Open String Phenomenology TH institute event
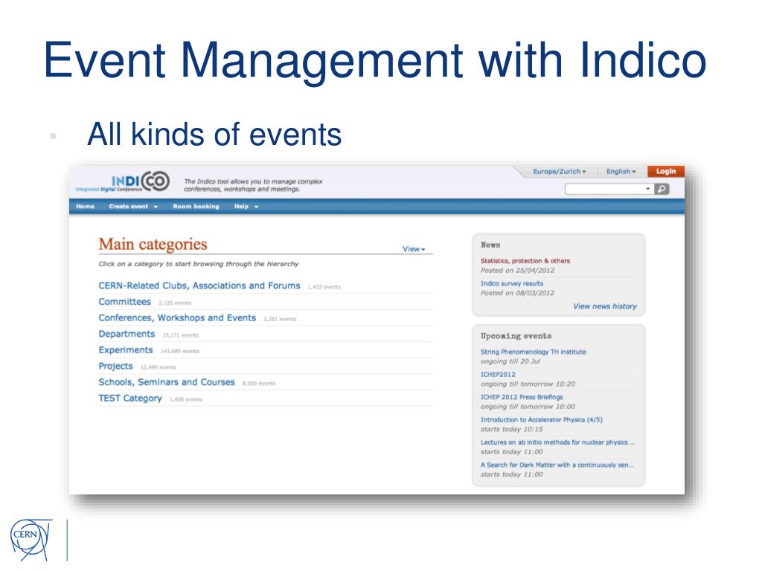Viewport: 762px width, 571px height. 533,352
